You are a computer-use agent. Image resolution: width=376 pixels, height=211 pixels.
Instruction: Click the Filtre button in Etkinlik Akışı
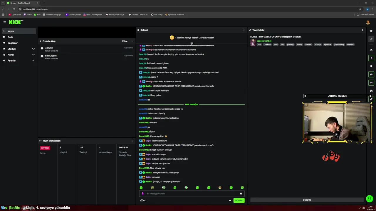point(125,41)
